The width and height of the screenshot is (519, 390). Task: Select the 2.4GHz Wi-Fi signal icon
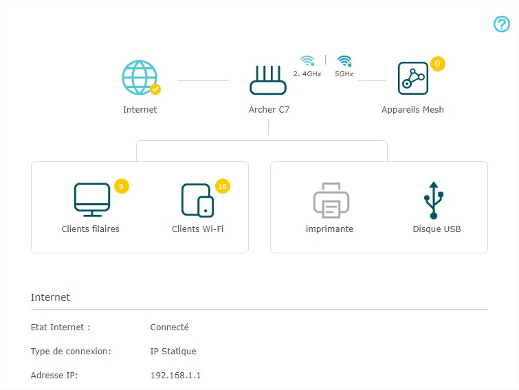point(307,61)
